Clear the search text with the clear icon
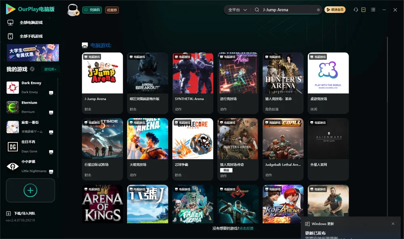Viewport: 404px width, 239px height. [x=318, y=10]
